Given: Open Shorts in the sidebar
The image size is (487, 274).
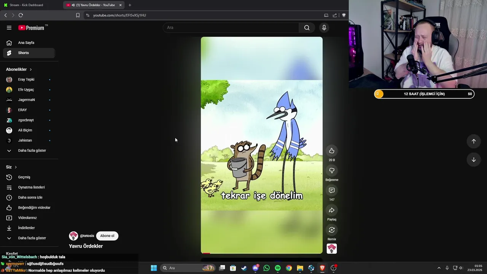Looking at the screenshot, I should tap(29, 53).
